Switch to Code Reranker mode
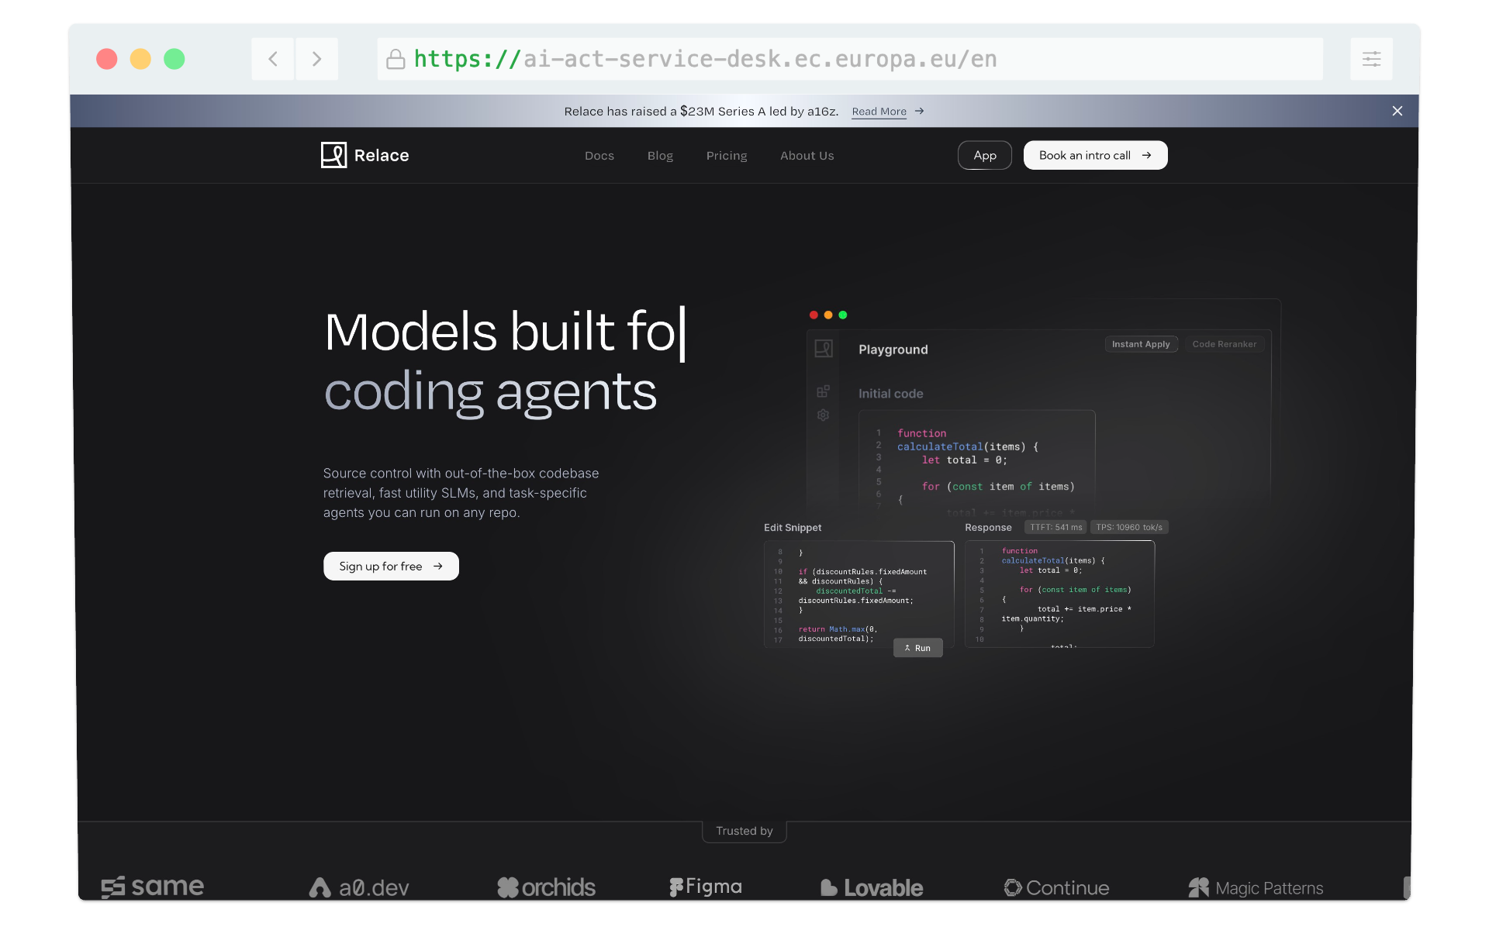This screenshot has height=930, width=1489. point(1224,344)
